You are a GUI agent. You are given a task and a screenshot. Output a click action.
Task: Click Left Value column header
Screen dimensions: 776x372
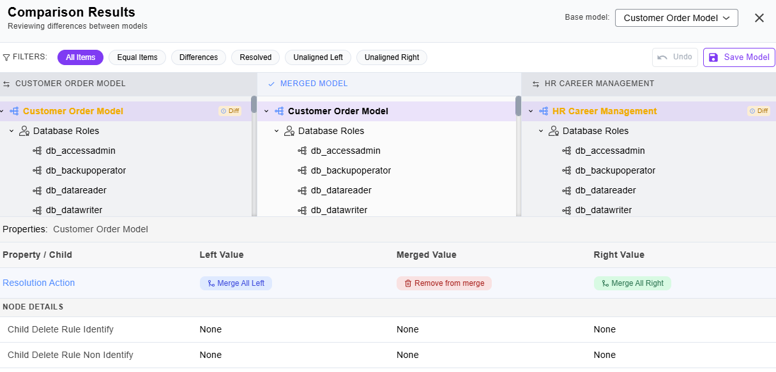[222, 255]
